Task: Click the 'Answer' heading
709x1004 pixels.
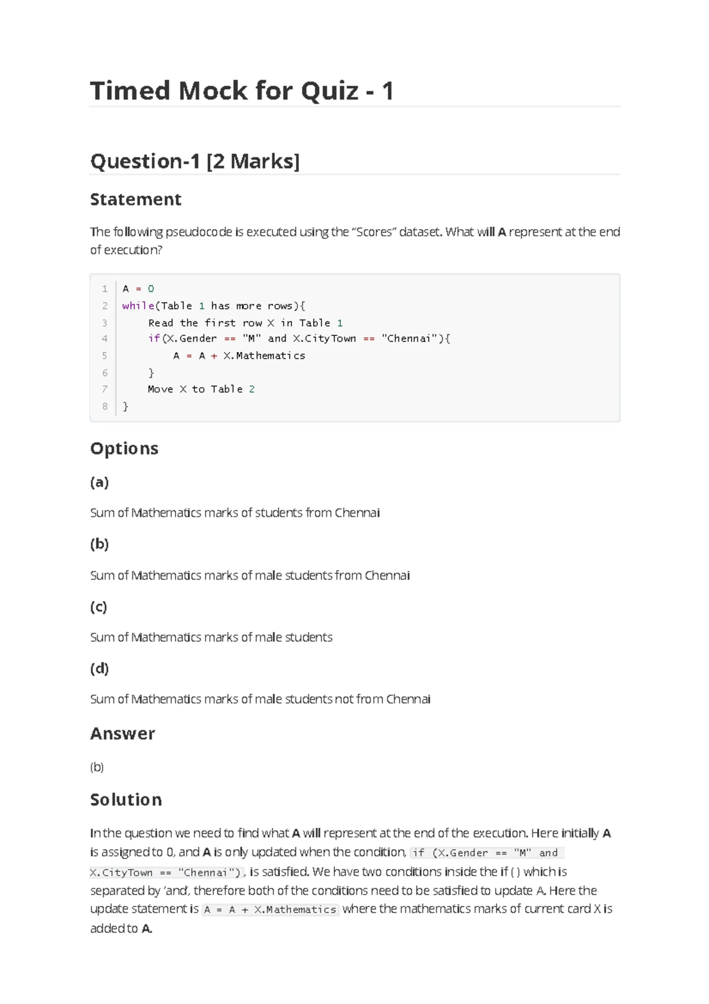Action: (122, 734)
